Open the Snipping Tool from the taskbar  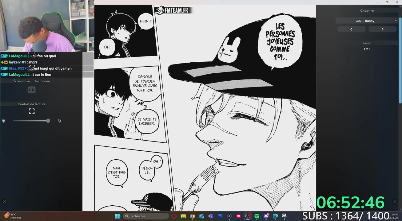click(284, 216)
